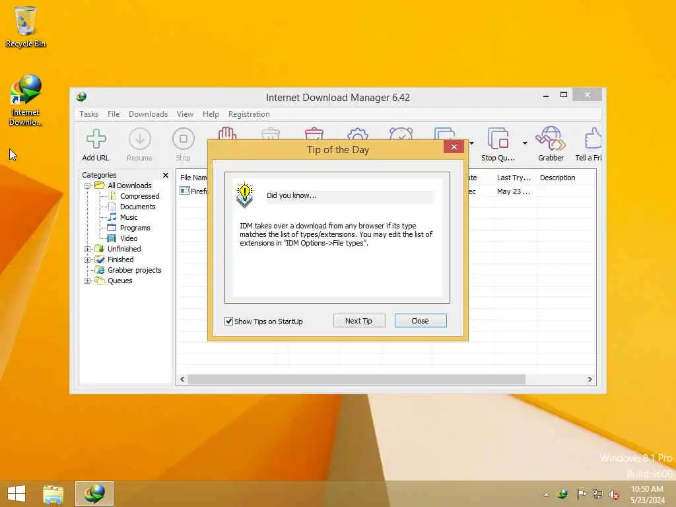Viewport: 676px width, 507px height.
Task: Click the Last Try column header
Action: point(514,178)
